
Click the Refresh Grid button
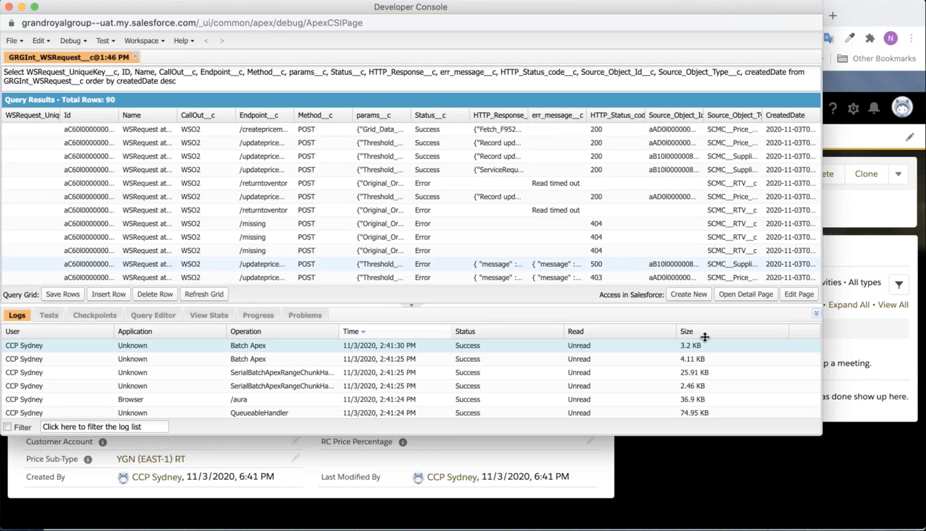204,294
